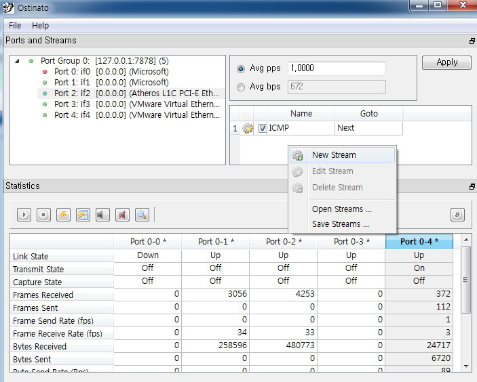This screenshot has width=477, height=382.
Task: Select stream row number 1 header
Action: pyautogui.click(x=235, y=129)
